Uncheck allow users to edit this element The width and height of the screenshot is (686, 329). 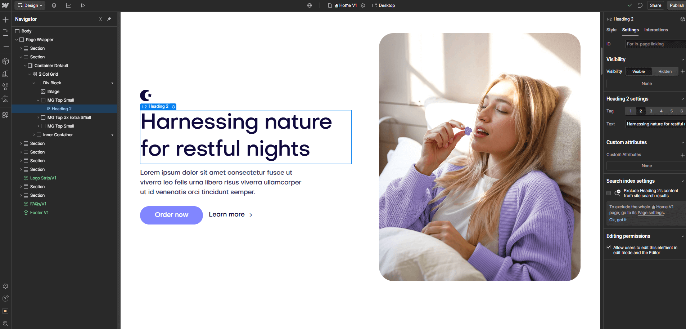[609, 247]
